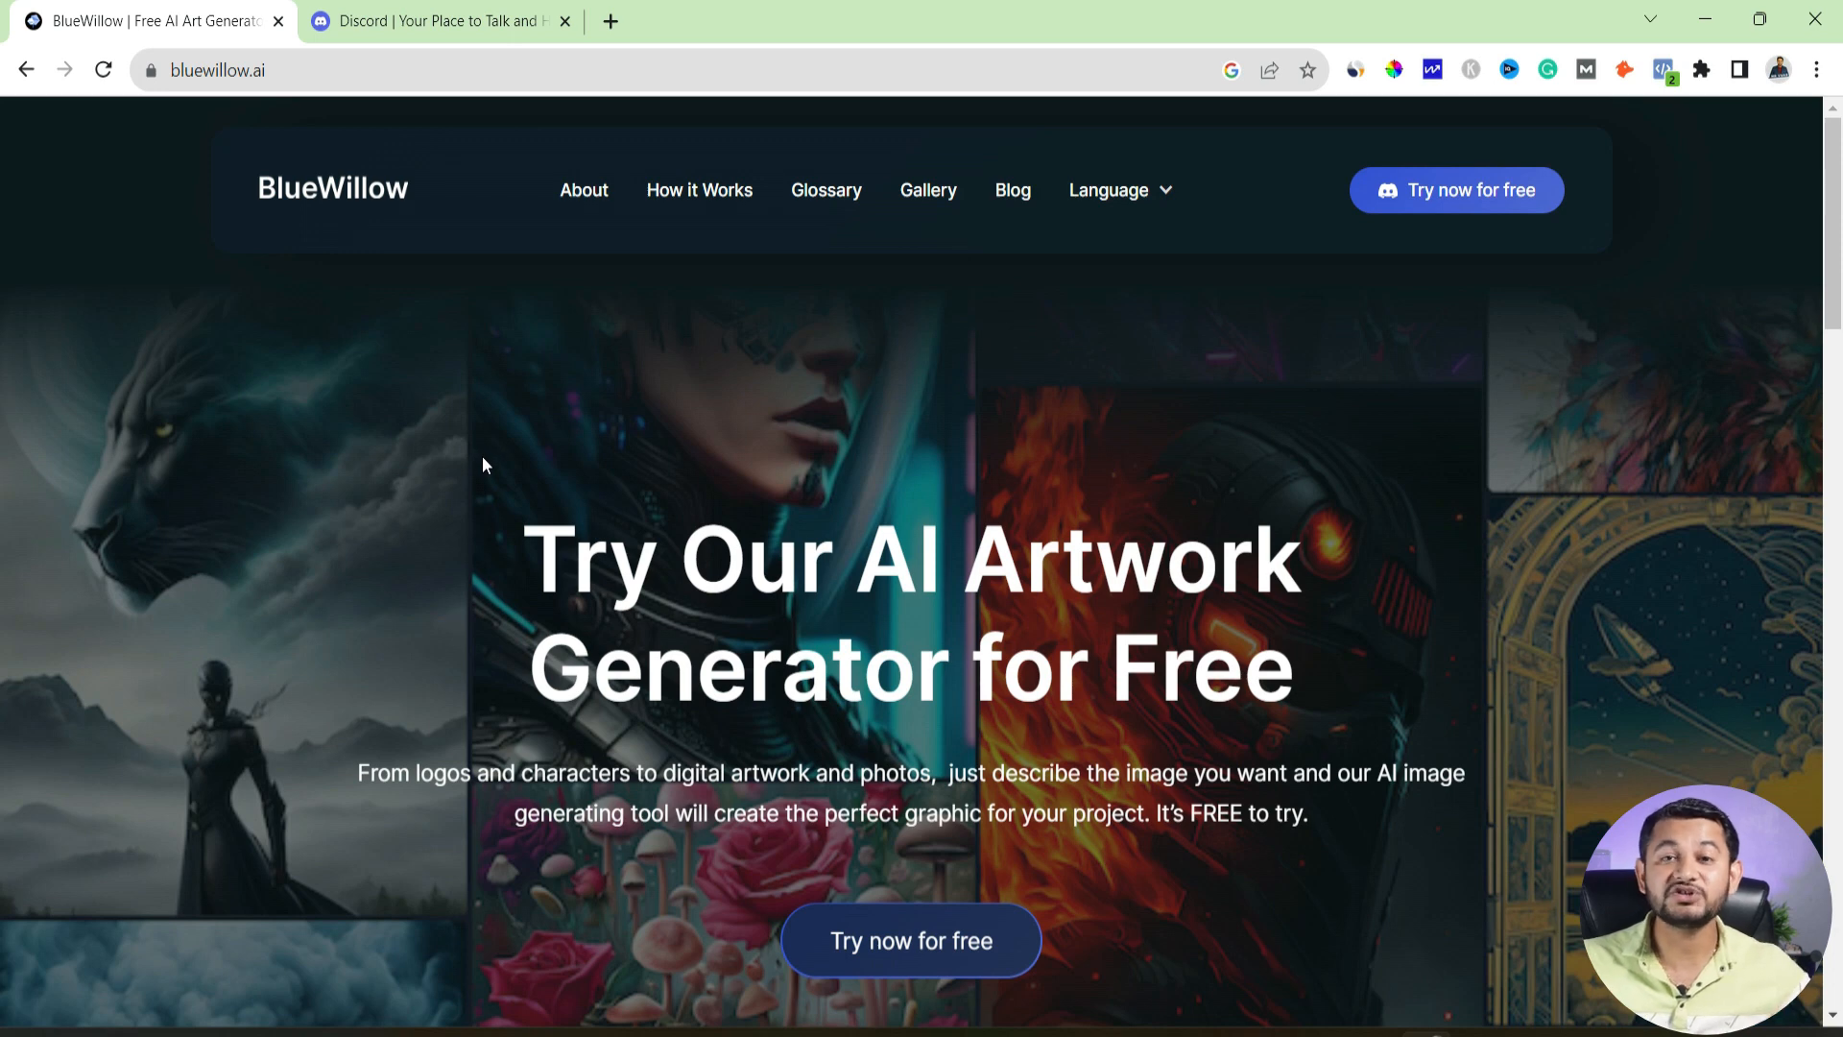Click the refresh page icon
Viewport: 1843px width, 1037px height.
104,70
